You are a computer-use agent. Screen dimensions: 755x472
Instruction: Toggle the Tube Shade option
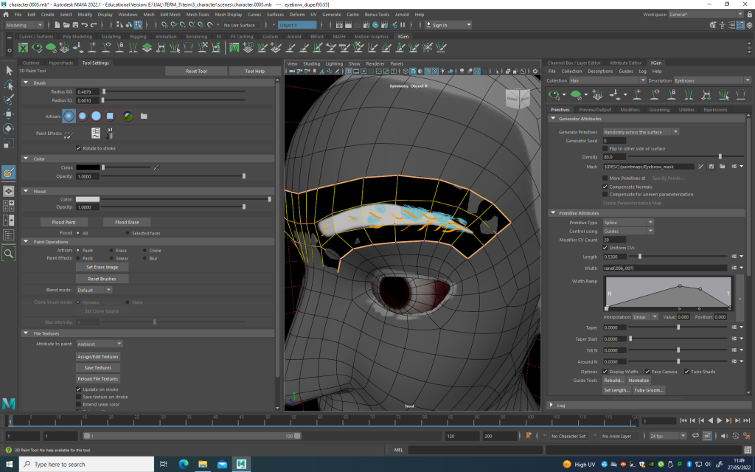click(686, 372)
